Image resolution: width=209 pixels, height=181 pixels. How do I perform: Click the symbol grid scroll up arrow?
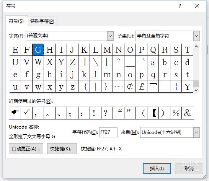(196, 47)
